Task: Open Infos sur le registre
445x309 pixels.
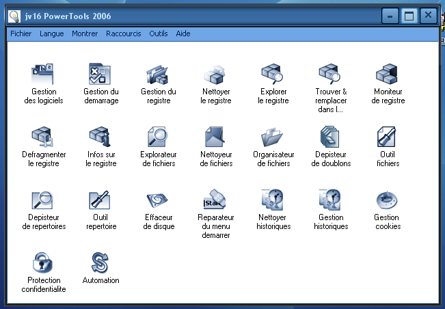Action: coord(101,138)
